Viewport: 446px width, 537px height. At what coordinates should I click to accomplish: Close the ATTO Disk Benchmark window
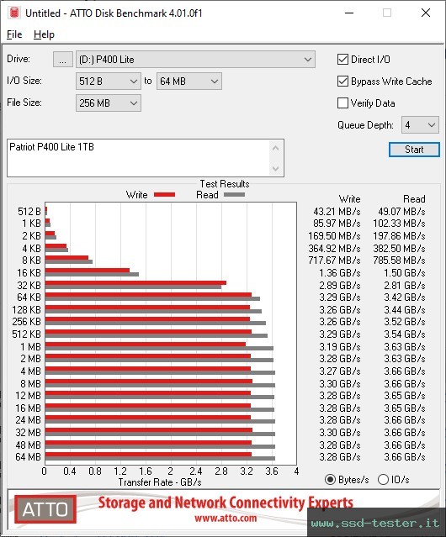pos(426,13)
